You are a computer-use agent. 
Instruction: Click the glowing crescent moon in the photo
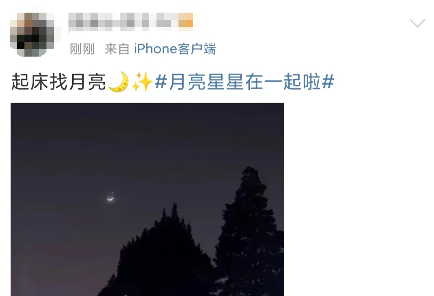110,198
